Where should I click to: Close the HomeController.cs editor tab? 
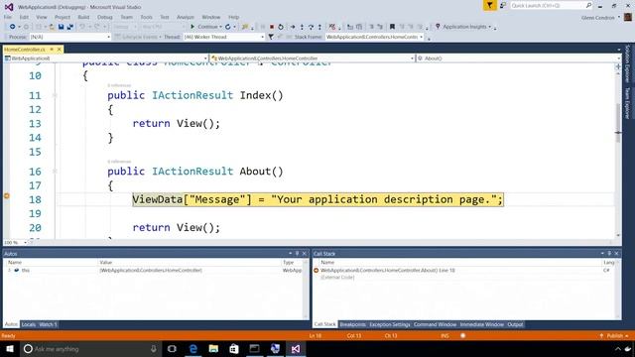pos(60,50)
